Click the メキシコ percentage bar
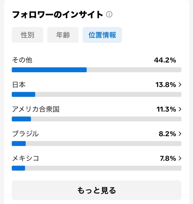Viewport: 193px width, 204px height. tap(97, 168)
